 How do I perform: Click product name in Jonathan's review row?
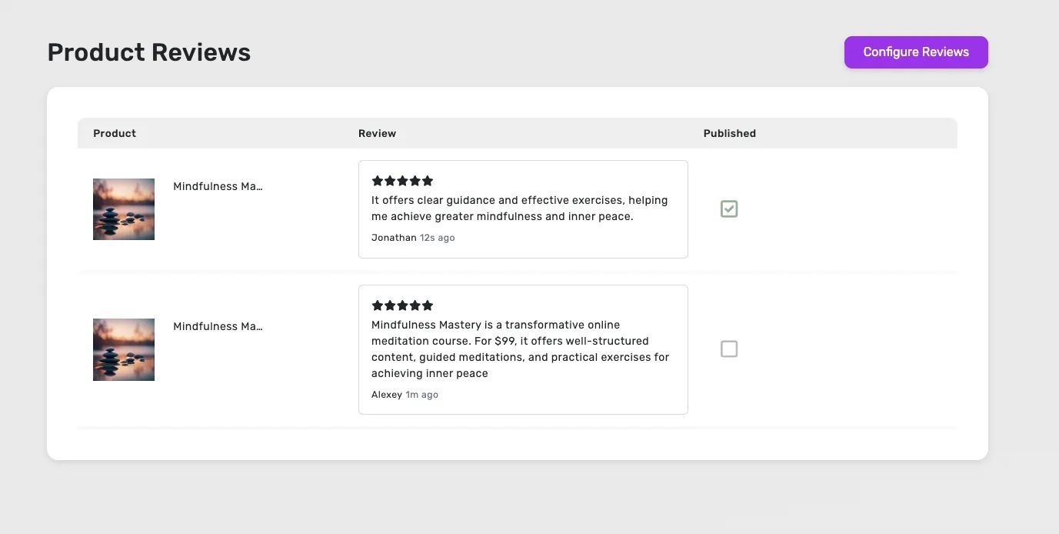click(218, 186)
